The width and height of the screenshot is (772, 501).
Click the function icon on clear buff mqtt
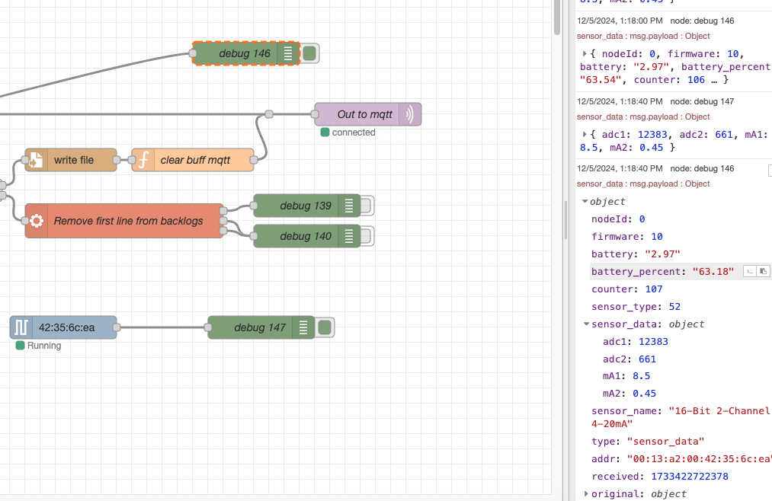point(143,160)
